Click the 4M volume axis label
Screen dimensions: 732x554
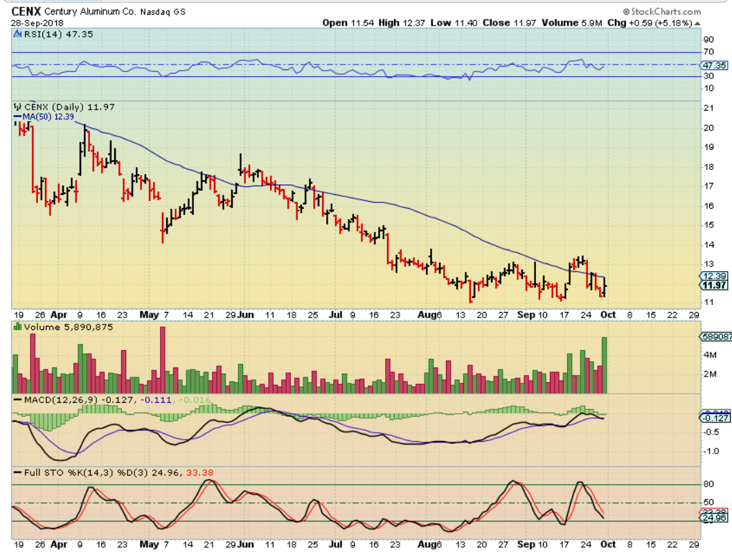click(710, 355)
